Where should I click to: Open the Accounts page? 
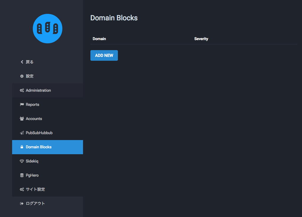point(48,119)
